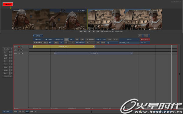This screenshot has height=114, width=183.
Task: Click the head marker icon of the yellow clip
Action: (34, 47)
